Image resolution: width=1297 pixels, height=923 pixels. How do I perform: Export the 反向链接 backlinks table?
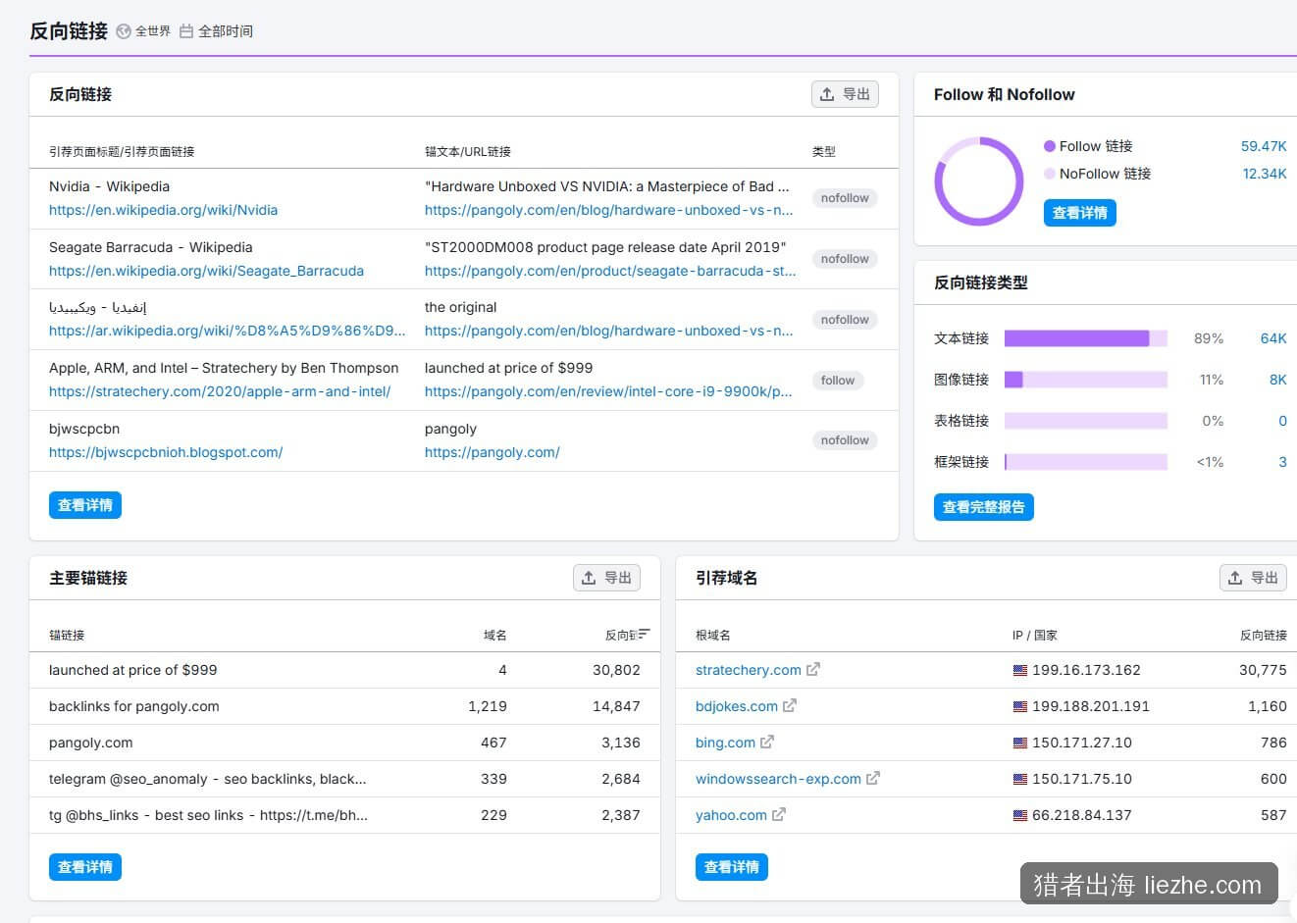[x=845, y=94]
